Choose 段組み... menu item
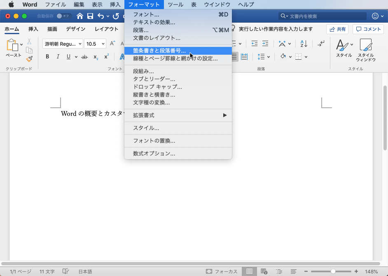Image resolution: width=388 pixels, height=276 pixels. click(178, 71)
